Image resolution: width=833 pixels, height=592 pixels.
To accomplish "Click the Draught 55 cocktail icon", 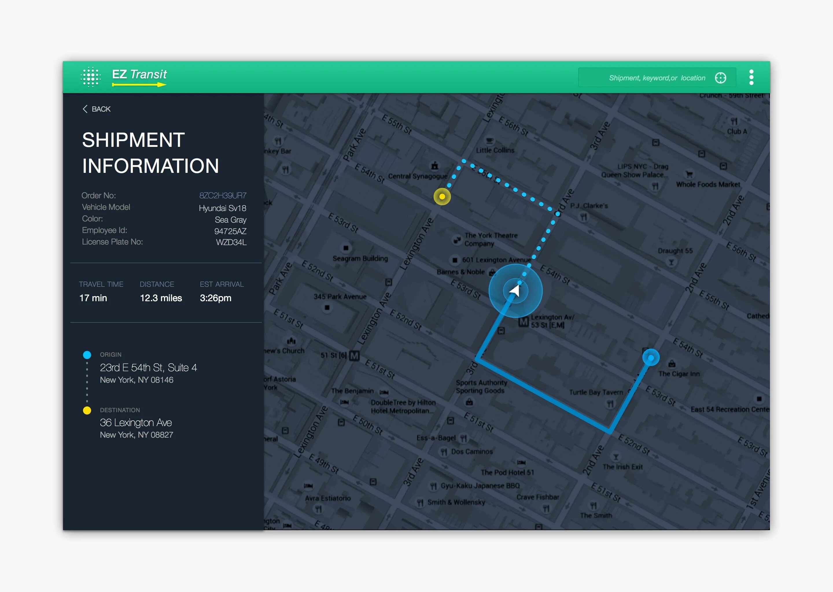I will tap(671, 262).
